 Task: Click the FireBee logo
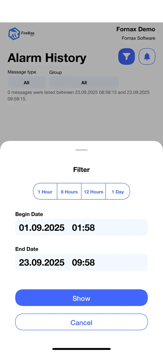21,33
